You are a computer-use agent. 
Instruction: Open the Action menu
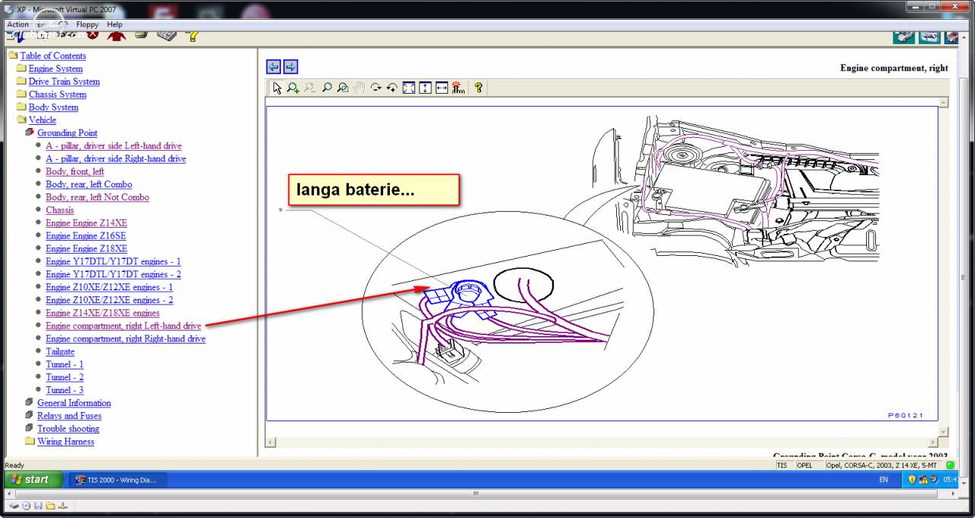coord(18,24)
